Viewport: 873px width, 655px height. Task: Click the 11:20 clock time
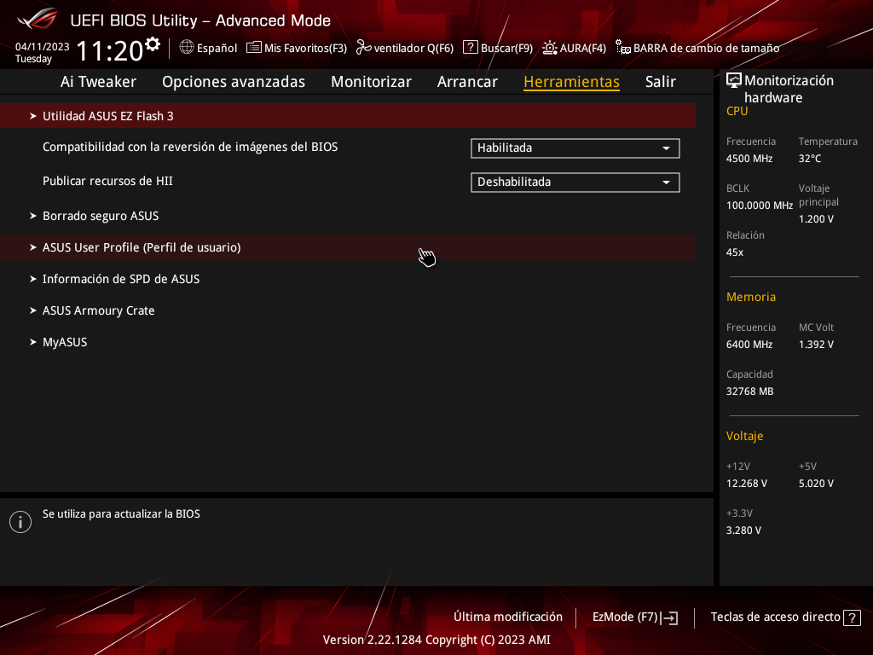point(110,51)
